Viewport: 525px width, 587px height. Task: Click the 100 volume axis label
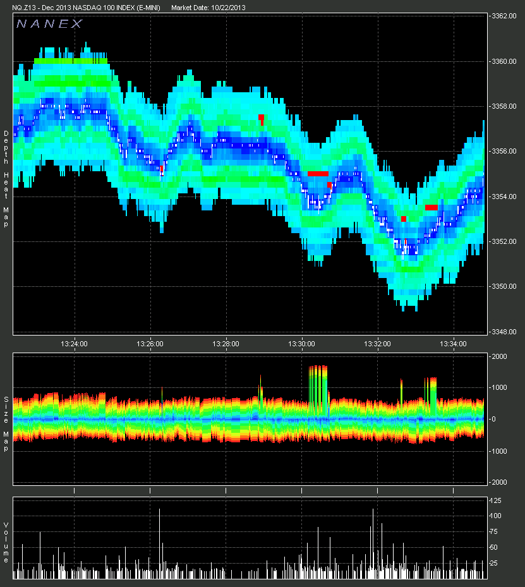(x=496, y=516)
